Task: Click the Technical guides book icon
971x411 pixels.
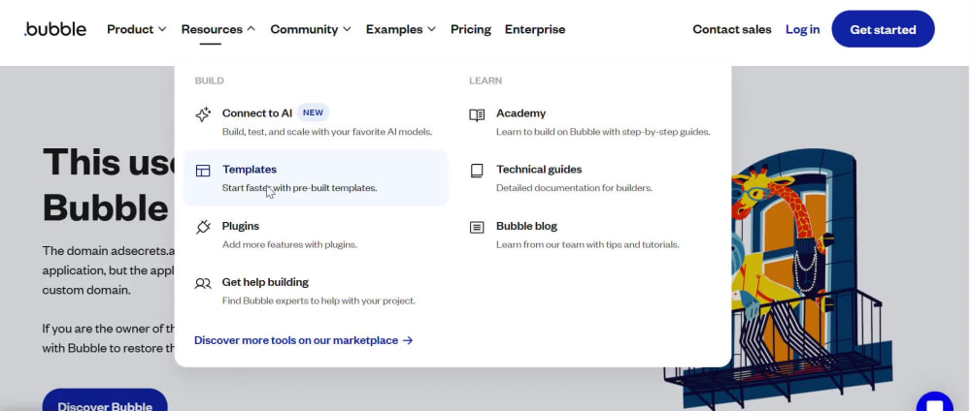Action: tap(477, 171)
